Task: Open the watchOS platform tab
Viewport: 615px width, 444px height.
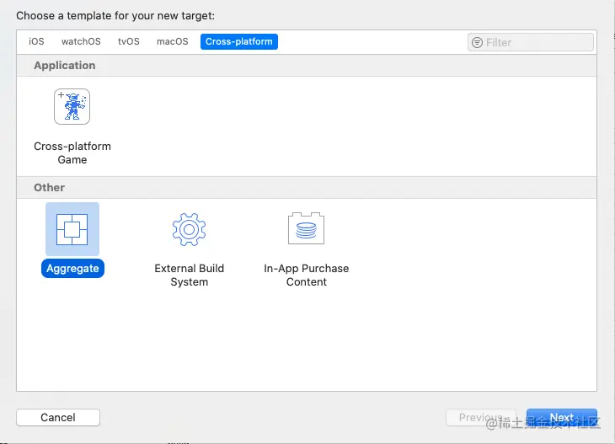Action: (x=81, y=41)
